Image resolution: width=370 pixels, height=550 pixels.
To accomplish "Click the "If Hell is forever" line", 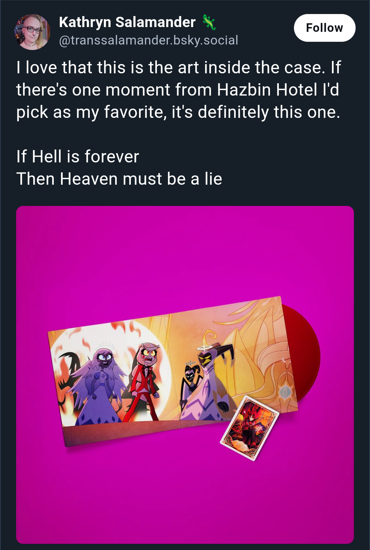I will [x=78, y=157].
